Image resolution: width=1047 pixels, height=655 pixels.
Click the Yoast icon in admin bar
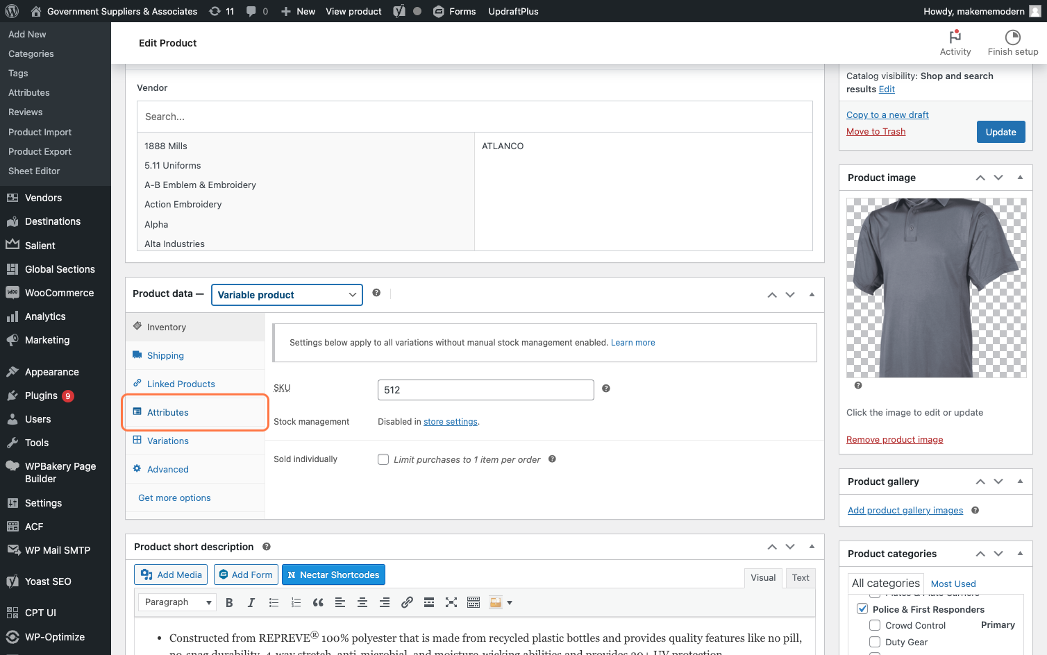pos(399,11)
